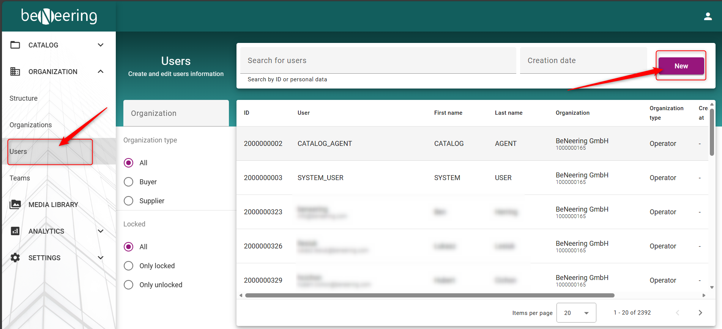The image size is (722, 329).
Task: Click the Media Library image icon
Action: coord(15,204)
